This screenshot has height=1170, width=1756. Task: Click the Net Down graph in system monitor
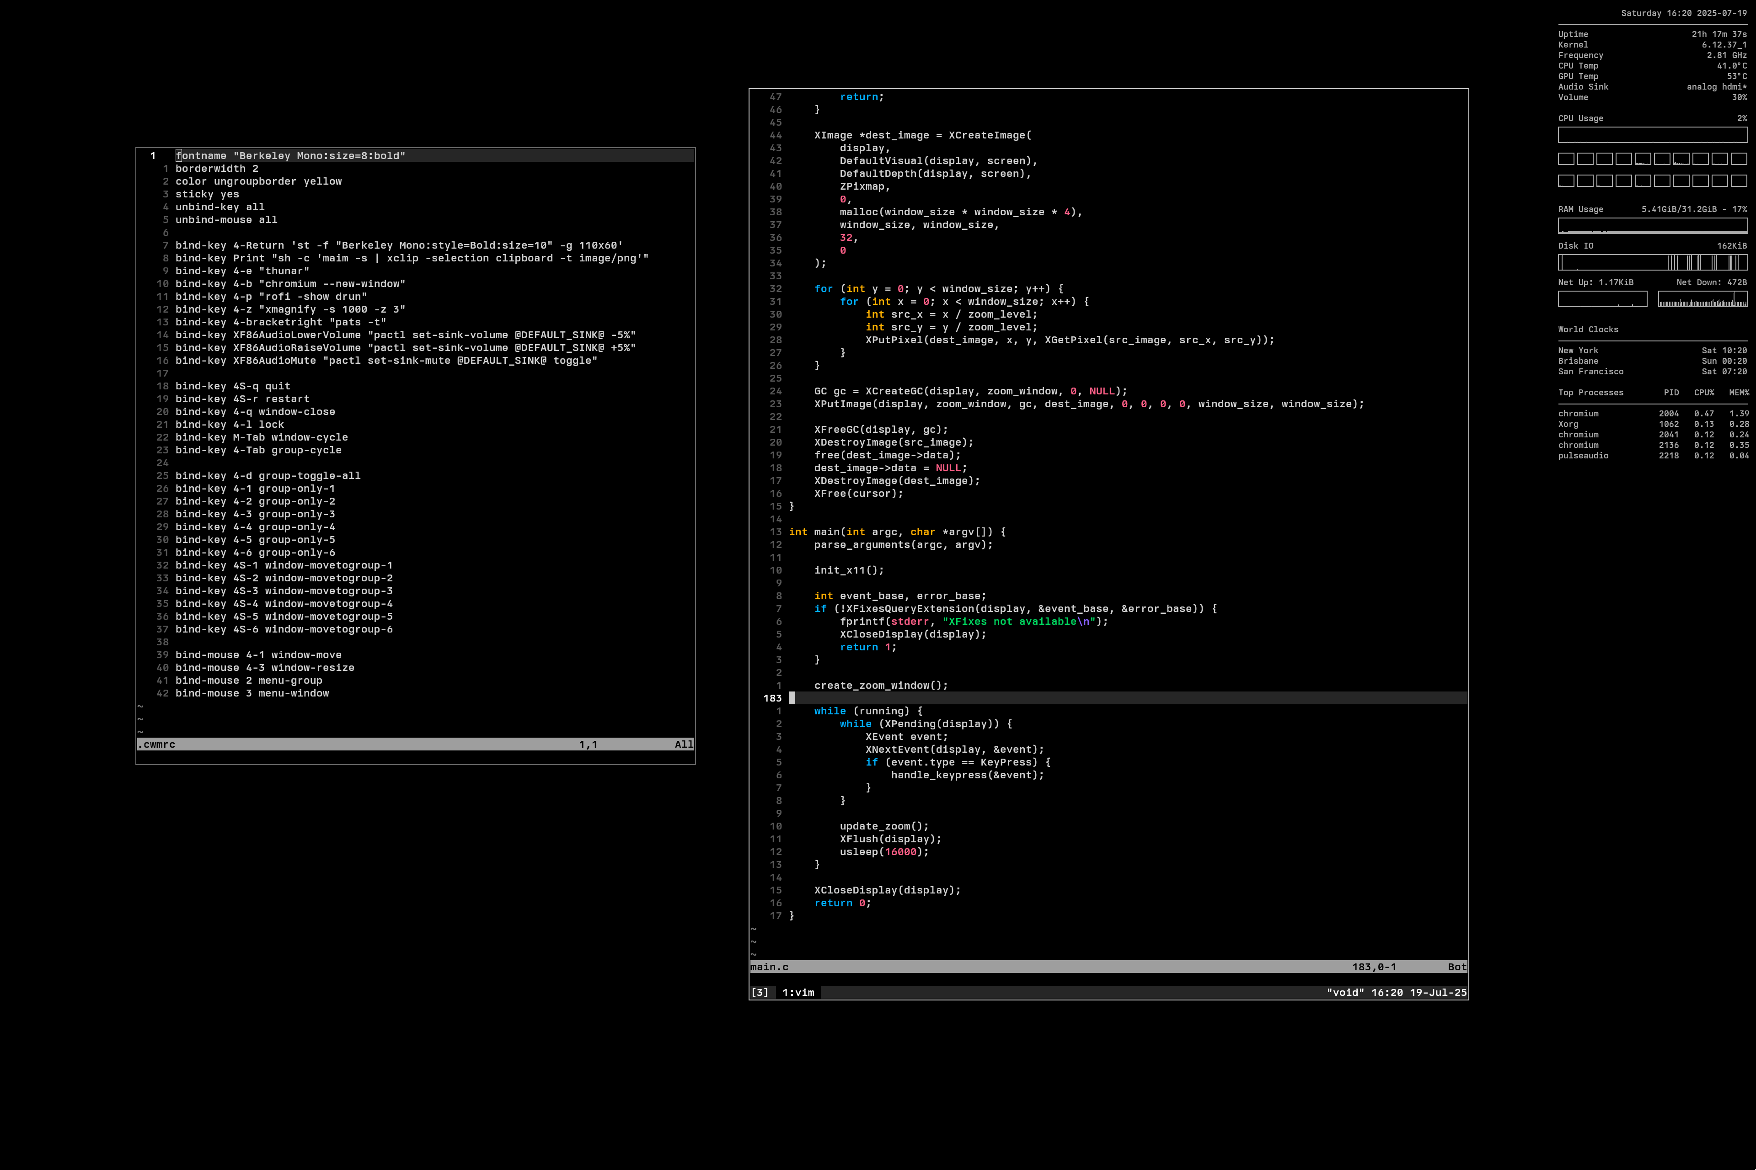pyautogui.click(x=1702, y=298)
